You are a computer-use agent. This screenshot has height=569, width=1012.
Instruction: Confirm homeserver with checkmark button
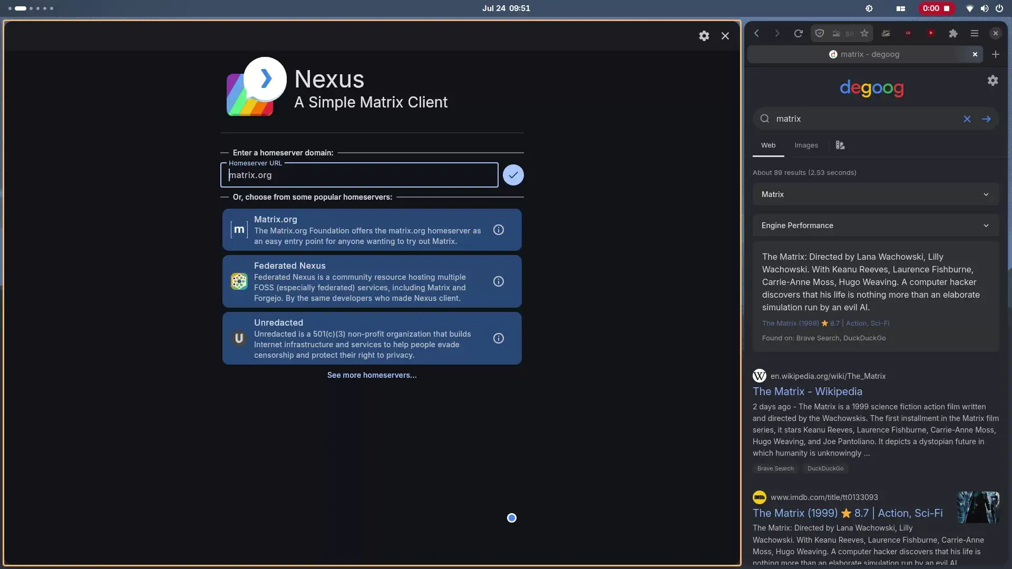(x=513, y=175)
